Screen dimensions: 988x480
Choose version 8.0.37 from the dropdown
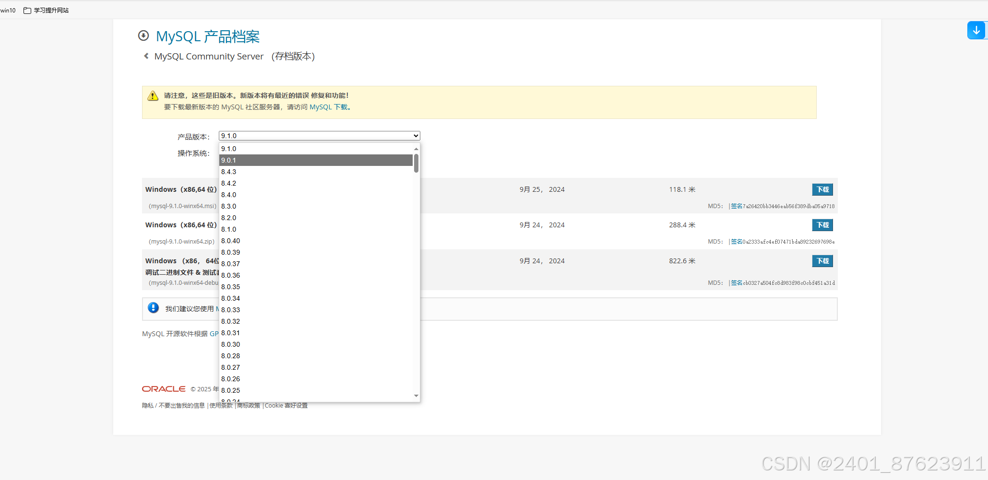(316, 264)
